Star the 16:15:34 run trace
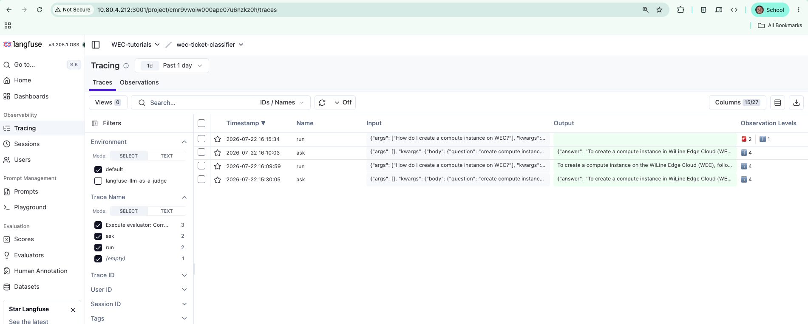 (218, 139)
